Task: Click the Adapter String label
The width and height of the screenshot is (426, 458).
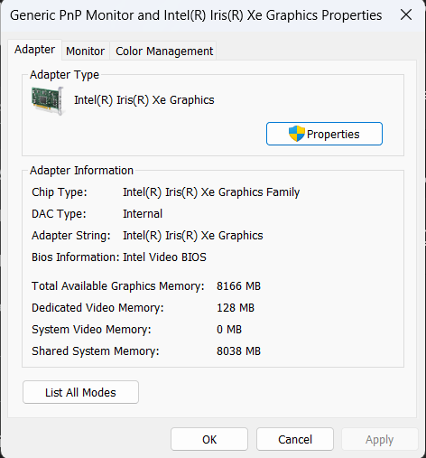Action: 71,236
